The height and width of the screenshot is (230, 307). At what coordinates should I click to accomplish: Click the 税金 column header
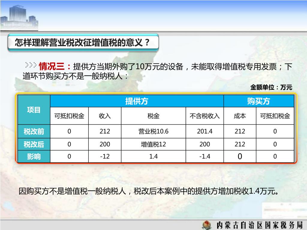pyautogui.click(x=153, y=116)
